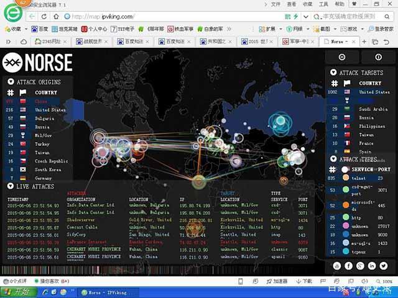The height and width of the screenshot is (298, 398).
Task: Click the orange telnet color dot
Action: click(346, 178)
